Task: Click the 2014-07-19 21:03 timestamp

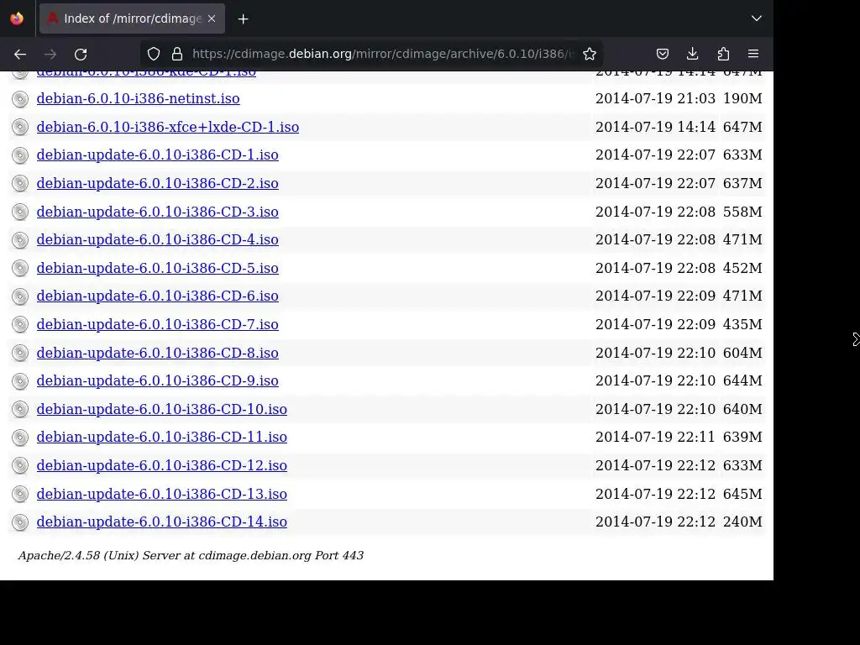Action: 655,98
